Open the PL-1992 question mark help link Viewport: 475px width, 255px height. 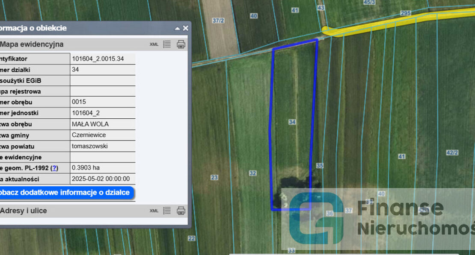[54, 168]
